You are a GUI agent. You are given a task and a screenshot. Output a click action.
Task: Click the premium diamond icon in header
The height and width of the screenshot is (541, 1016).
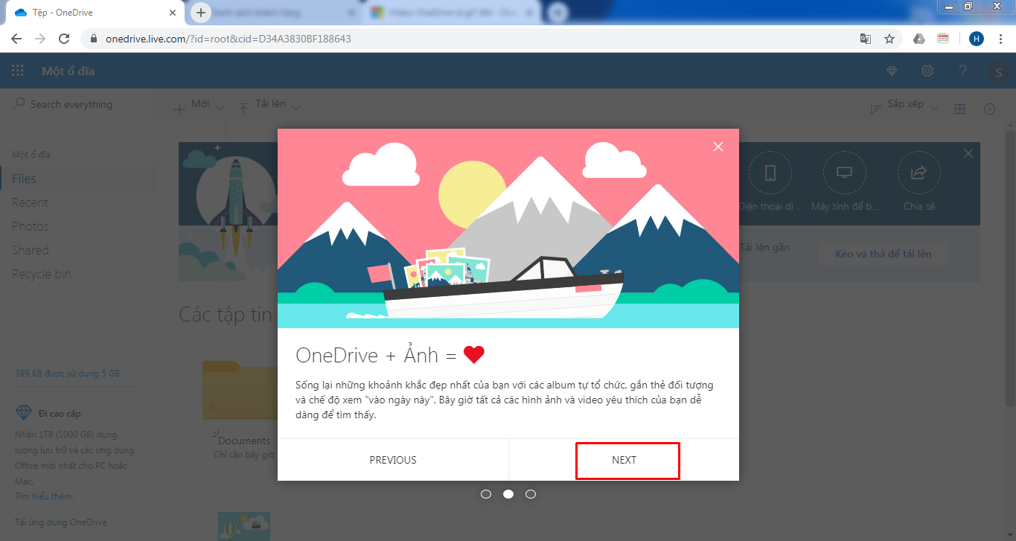(x=892, y=71)
